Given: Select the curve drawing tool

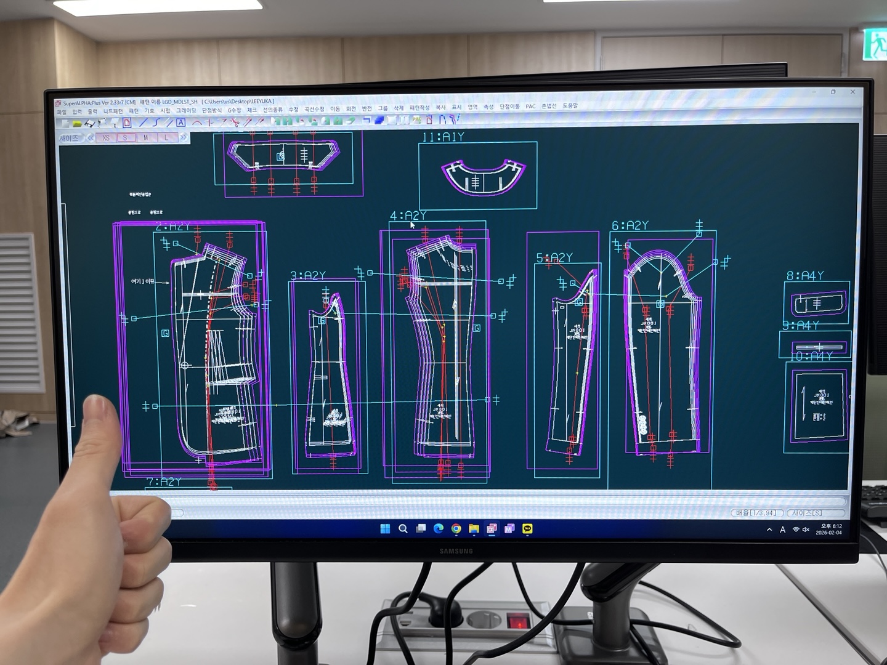Looking at the screenshot, I should [156, 123].
